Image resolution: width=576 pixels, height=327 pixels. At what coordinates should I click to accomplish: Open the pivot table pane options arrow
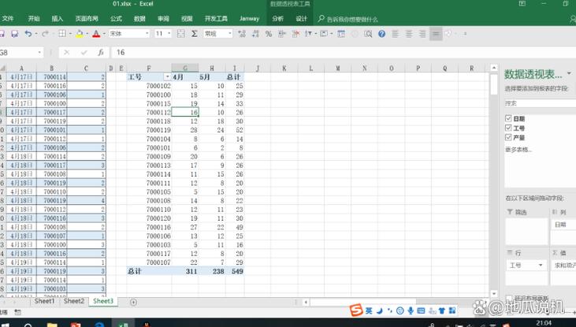[x=570, y=73]
